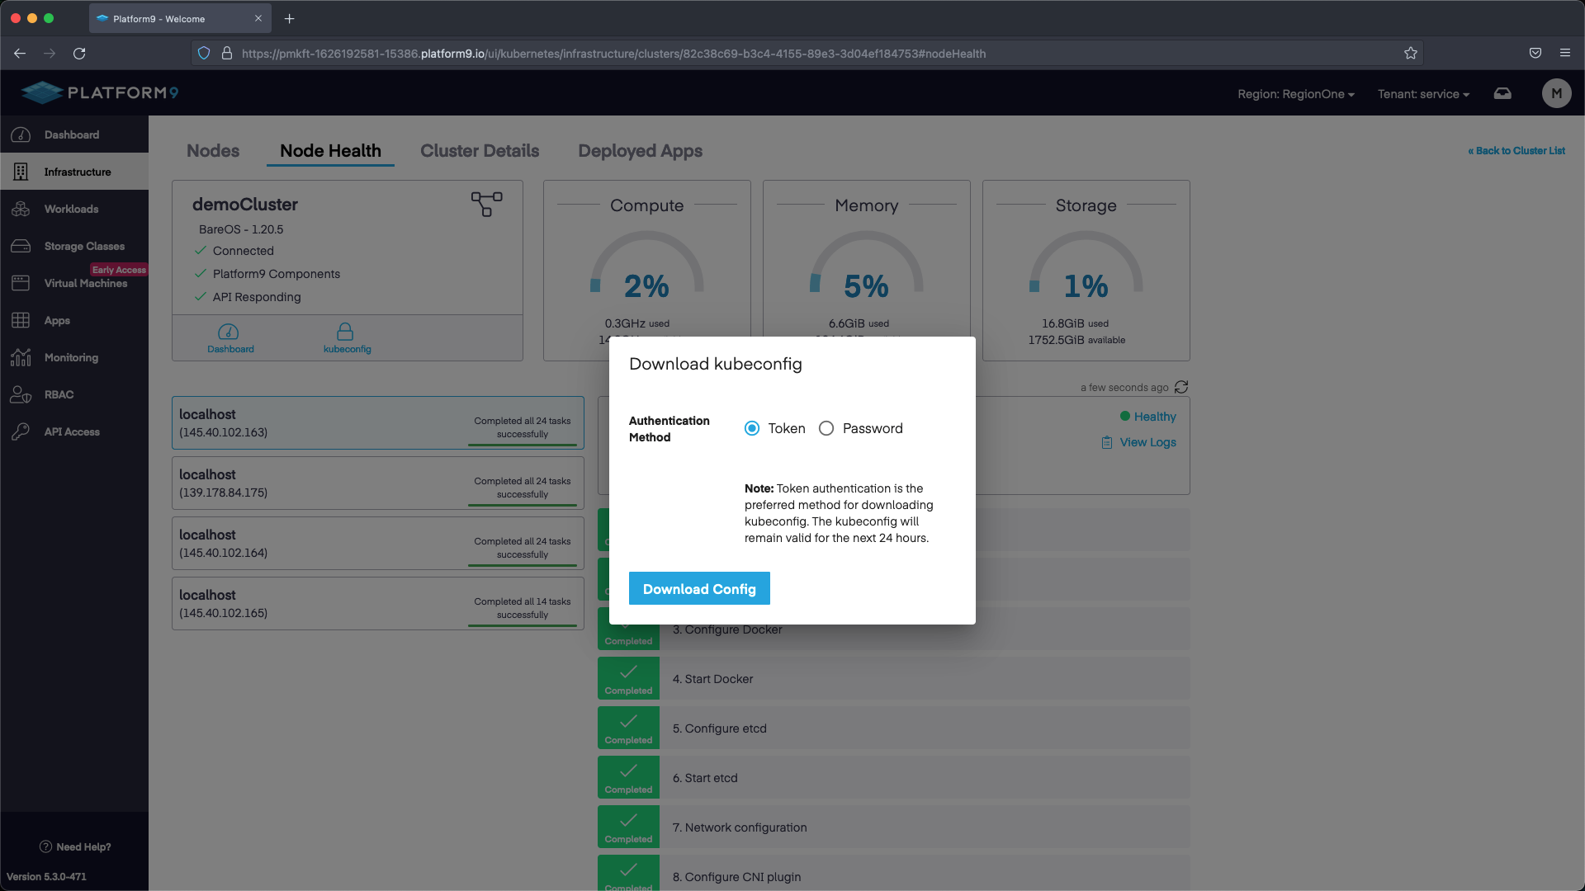Screen dimensions: 1585x891
Task: Refresh node health with the reload icon
Action: point(1181,387)
